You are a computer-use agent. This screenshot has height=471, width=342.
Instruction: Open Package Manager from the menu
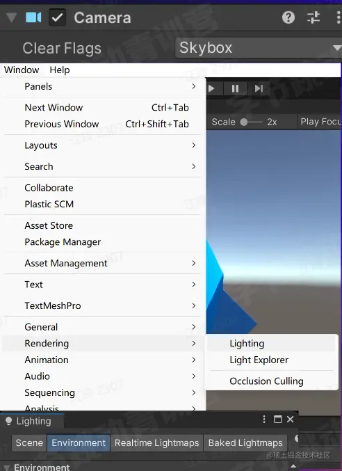click(103, 242)
